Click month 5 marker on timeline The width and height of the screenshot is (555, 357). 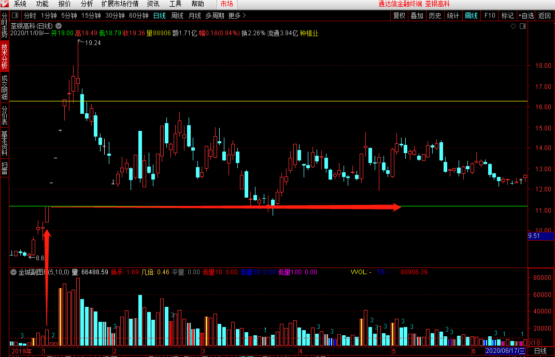click(x=394, y=351)
